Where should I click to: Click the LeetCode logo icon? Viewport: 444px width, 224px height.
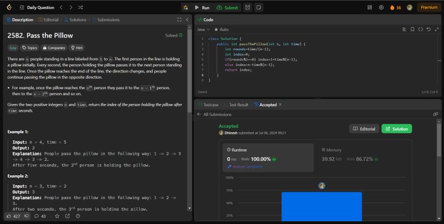coord(7,7)
